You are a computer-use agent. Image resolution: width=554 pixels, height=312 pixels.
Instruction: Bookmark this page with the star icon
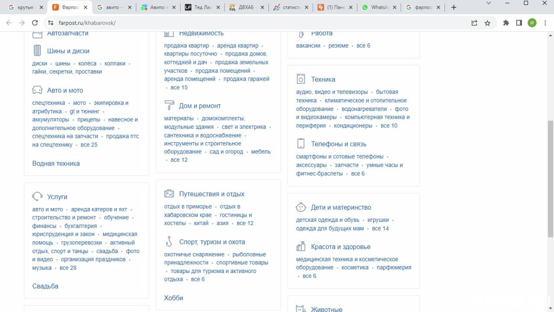(487, 23)
